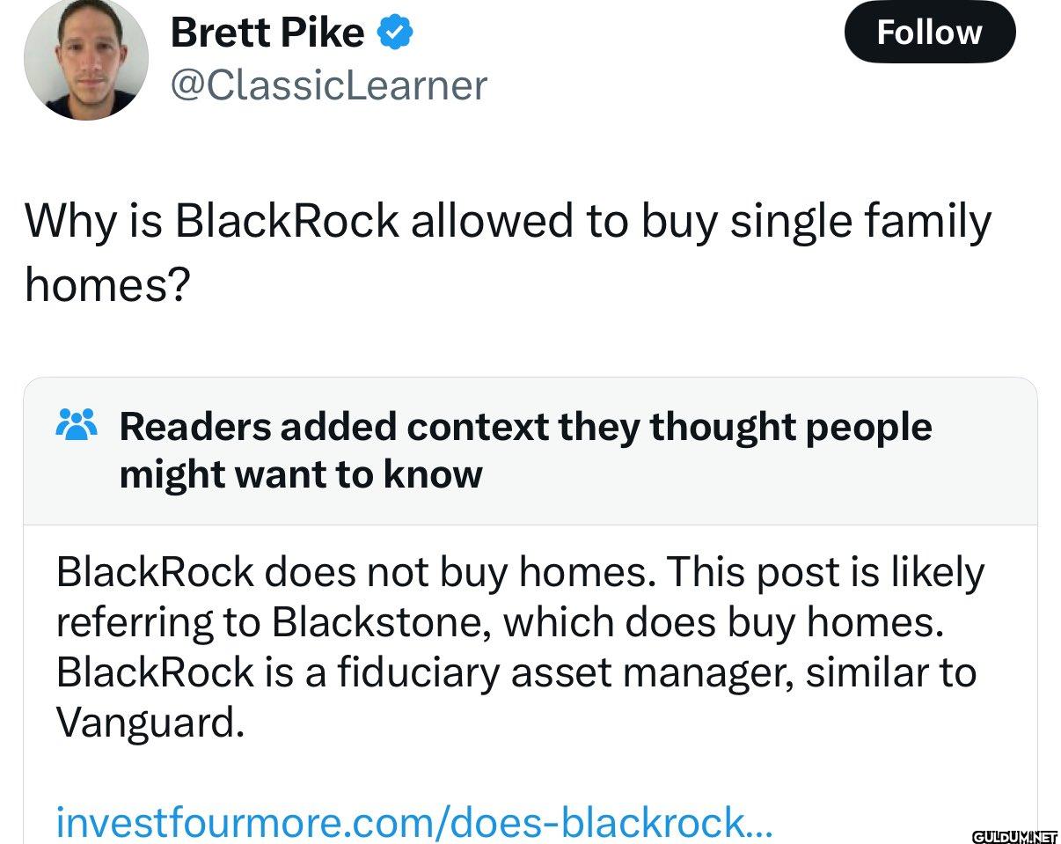Viewport: 1061px width, 844px height.
Task: Open the @ClassicLearner handle
Action: coord(328,85)
